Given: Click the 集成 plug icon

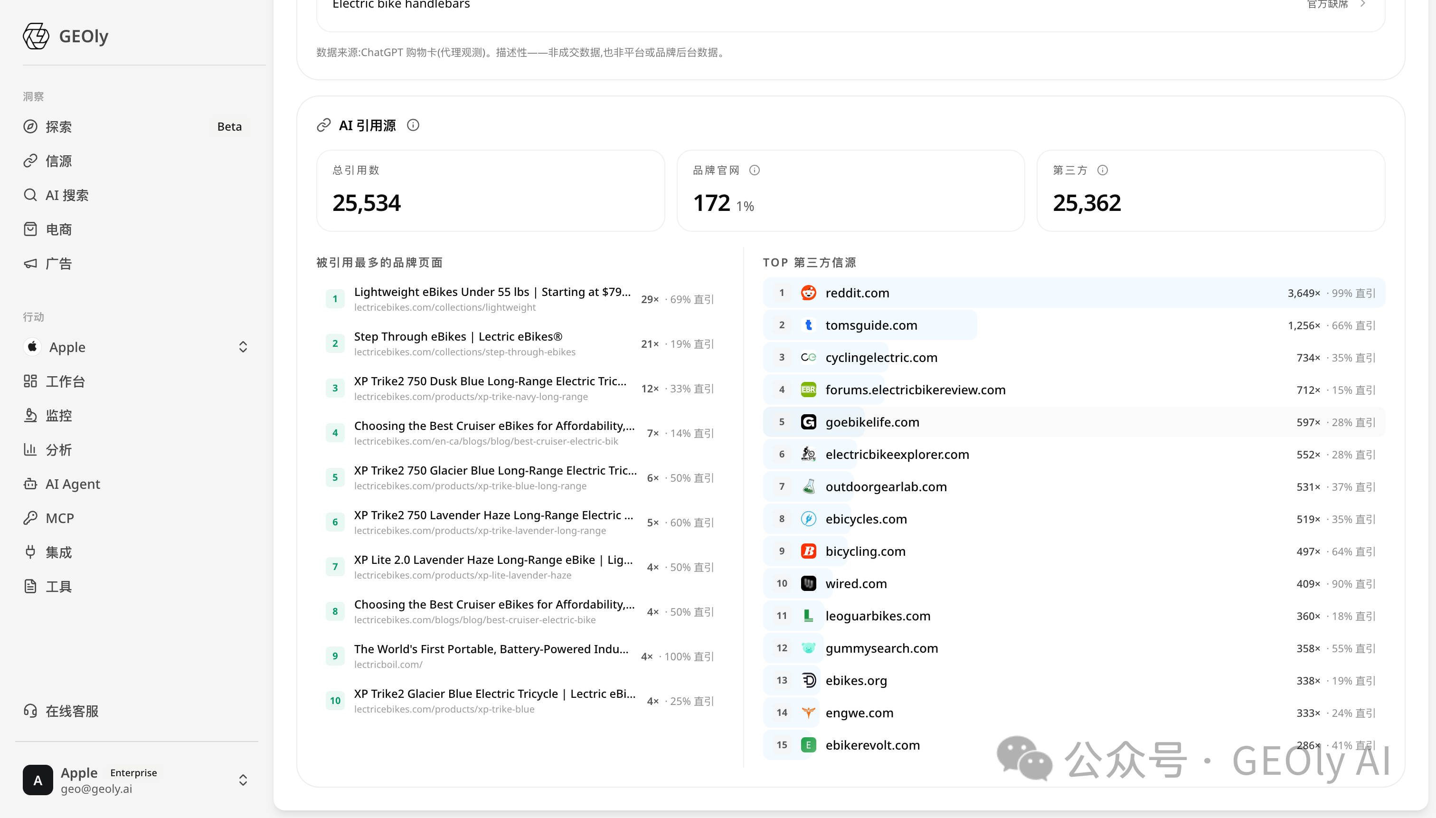Looking at the screenshot, I should (30, 552).
